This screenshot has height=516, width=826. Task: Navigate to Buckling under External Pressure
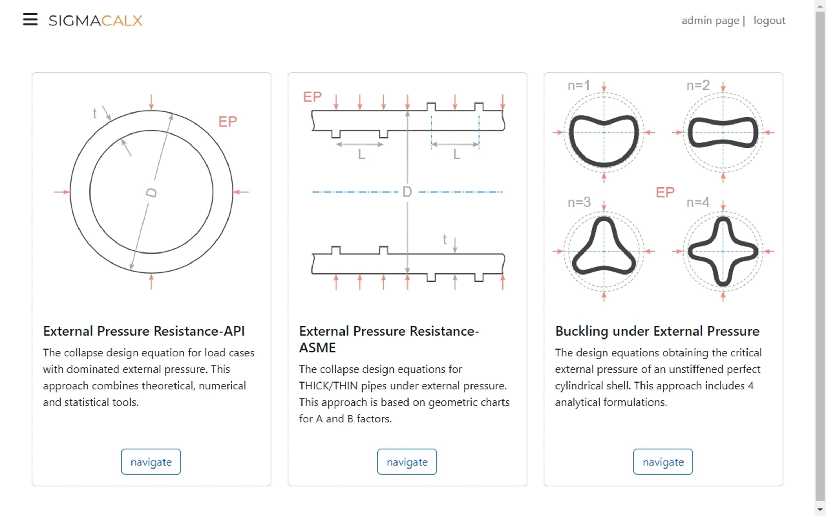tap(663, 462)
